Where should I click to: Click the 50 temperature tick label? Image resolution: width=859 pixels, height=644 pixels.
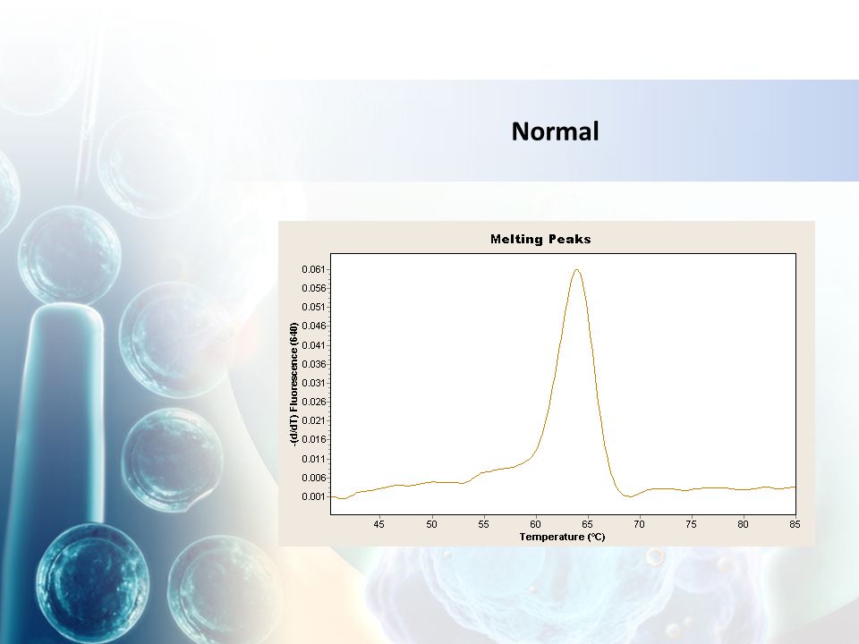point(431,524)
